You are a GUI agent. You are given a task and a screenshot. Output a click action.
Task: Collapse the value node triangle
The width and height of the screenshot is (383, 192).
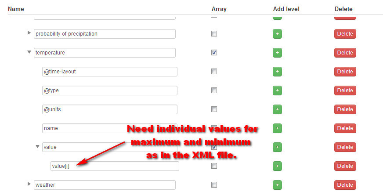[38, 147]
